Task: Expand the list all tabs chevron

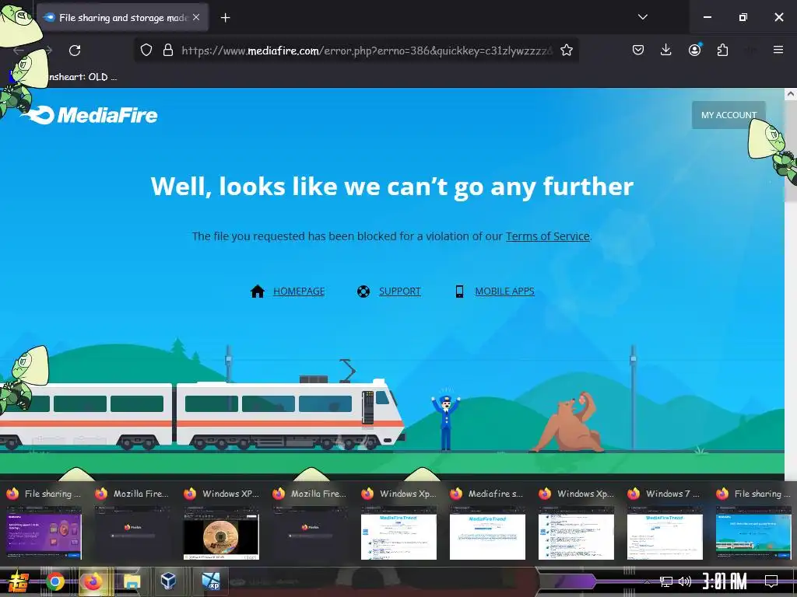Action: click(642, 17)
